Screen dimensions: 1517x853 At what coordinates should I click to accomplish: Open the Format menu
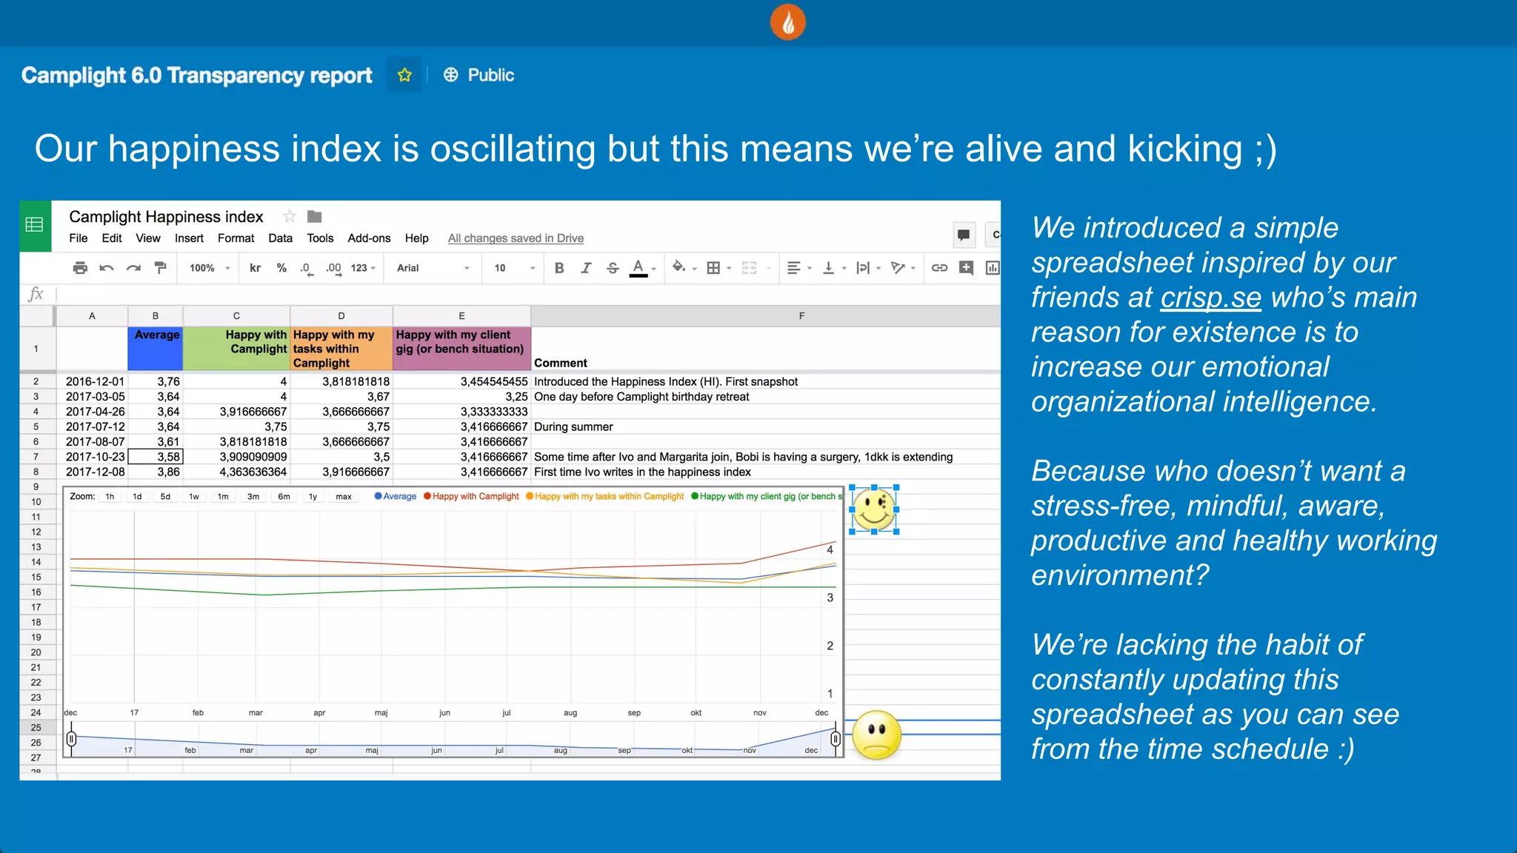(x=236, y=238)
